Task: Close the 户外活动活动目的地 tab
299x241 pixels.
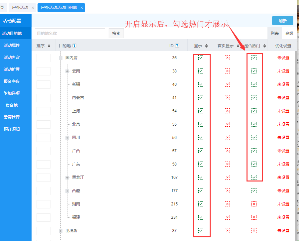Action: (x=82, y=8)
